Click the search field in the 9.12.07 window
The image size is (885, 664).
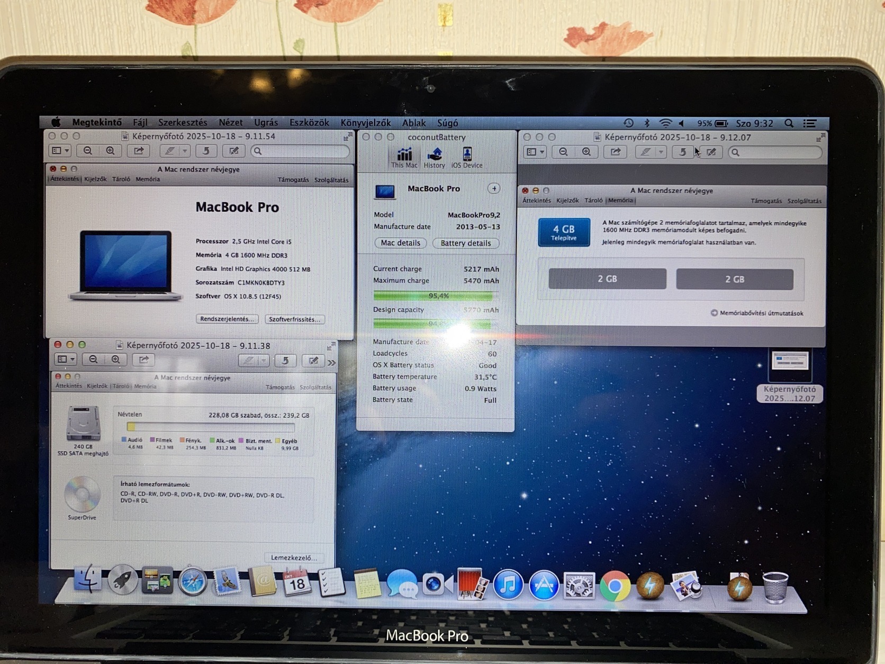pos(775,152)
